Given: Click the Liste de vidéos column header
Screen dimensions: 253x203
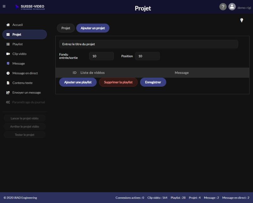Looking at the screenshot, I should [x=92, y=73].
